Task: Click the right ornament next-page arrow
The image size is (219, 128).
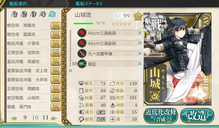Action: pos(54,119)
